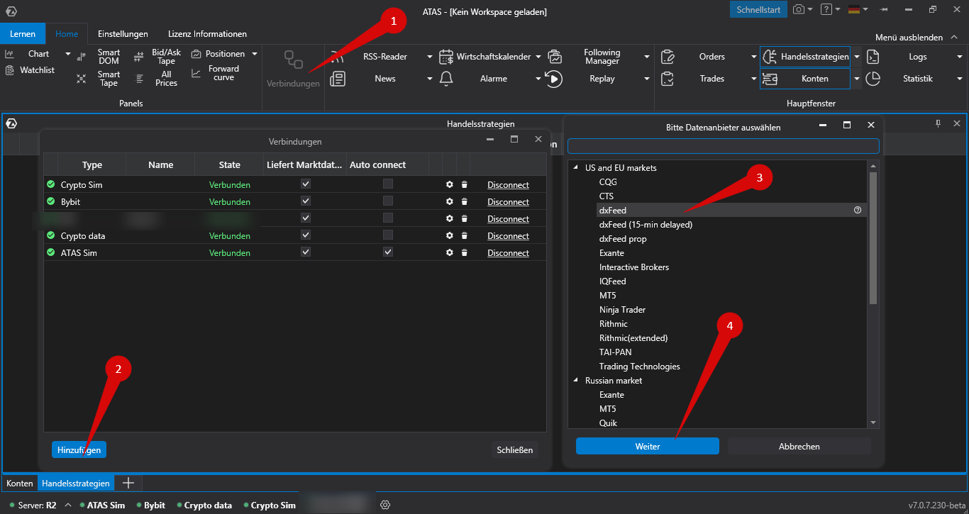
Task: Expand the Replay dropdown arrow
Action: [x=647, y=79]
